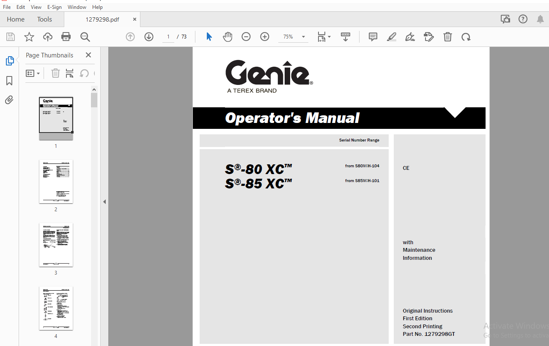This screenshot has width=549, height=346.
Task: Open the Help menu
Action: pos(97,7)
